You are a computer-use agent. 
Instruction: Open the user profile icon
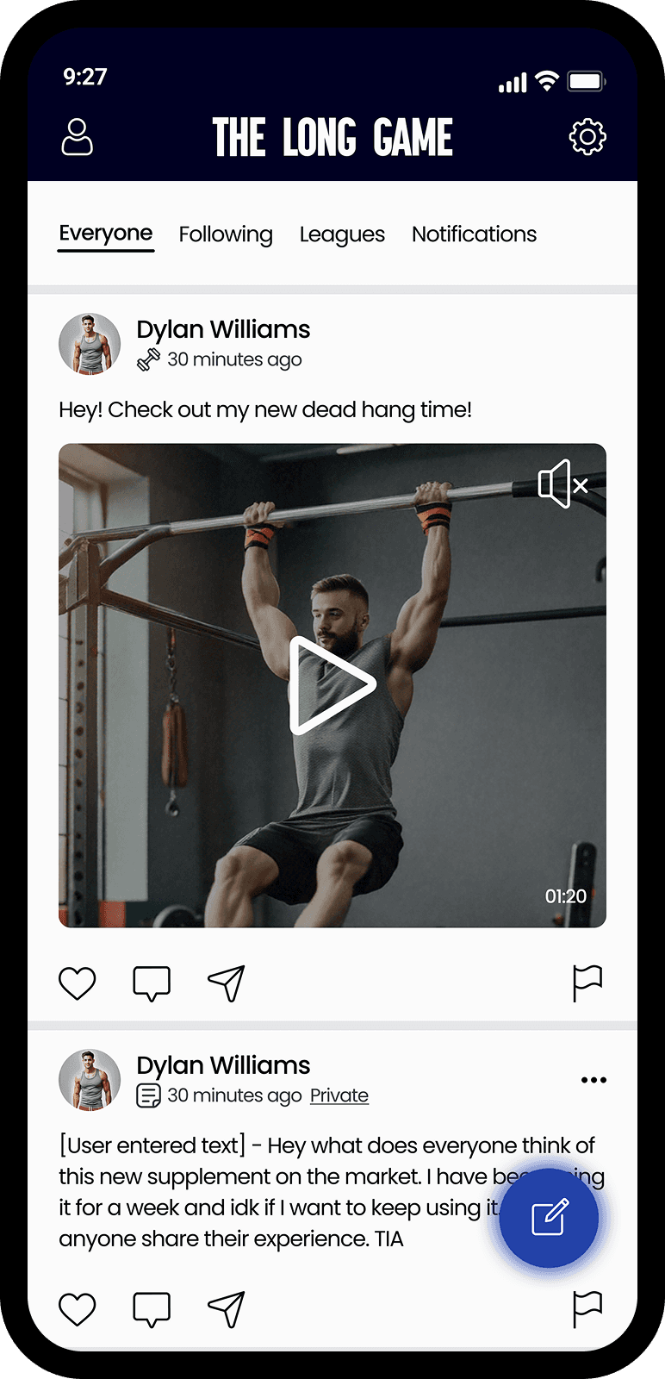click(77, 137)
